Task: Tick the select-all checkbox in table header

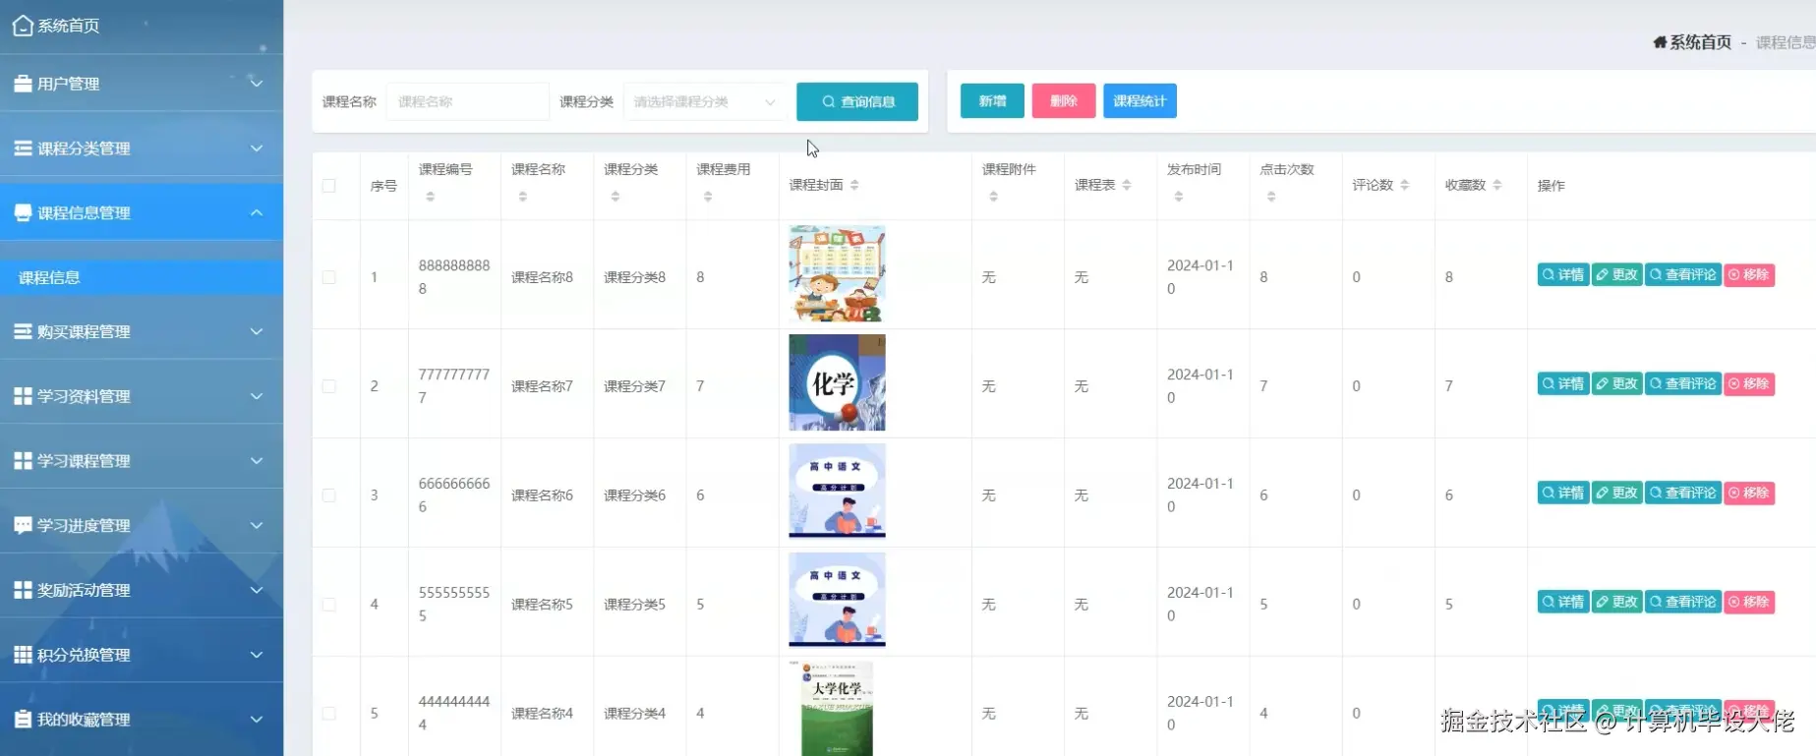Action: click(328, 186)
